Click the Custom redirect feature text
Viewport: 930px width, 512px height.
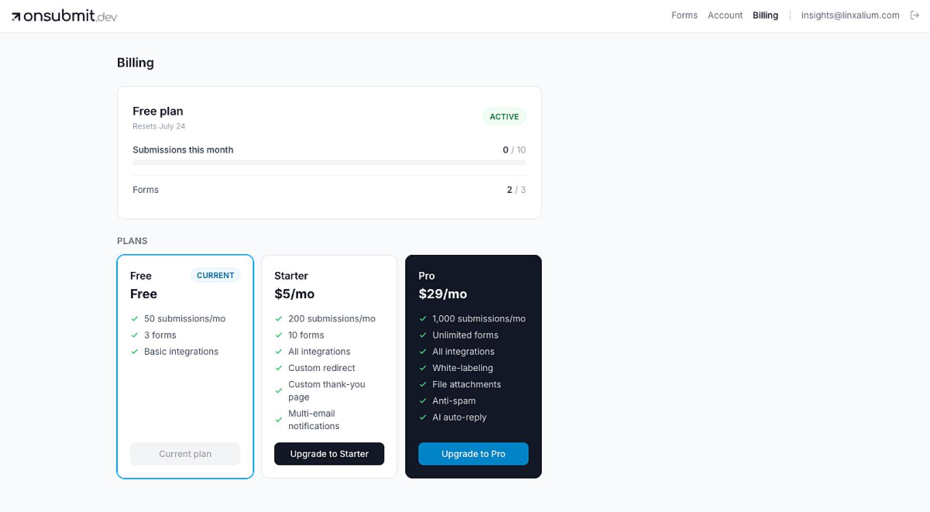point(322,368)
